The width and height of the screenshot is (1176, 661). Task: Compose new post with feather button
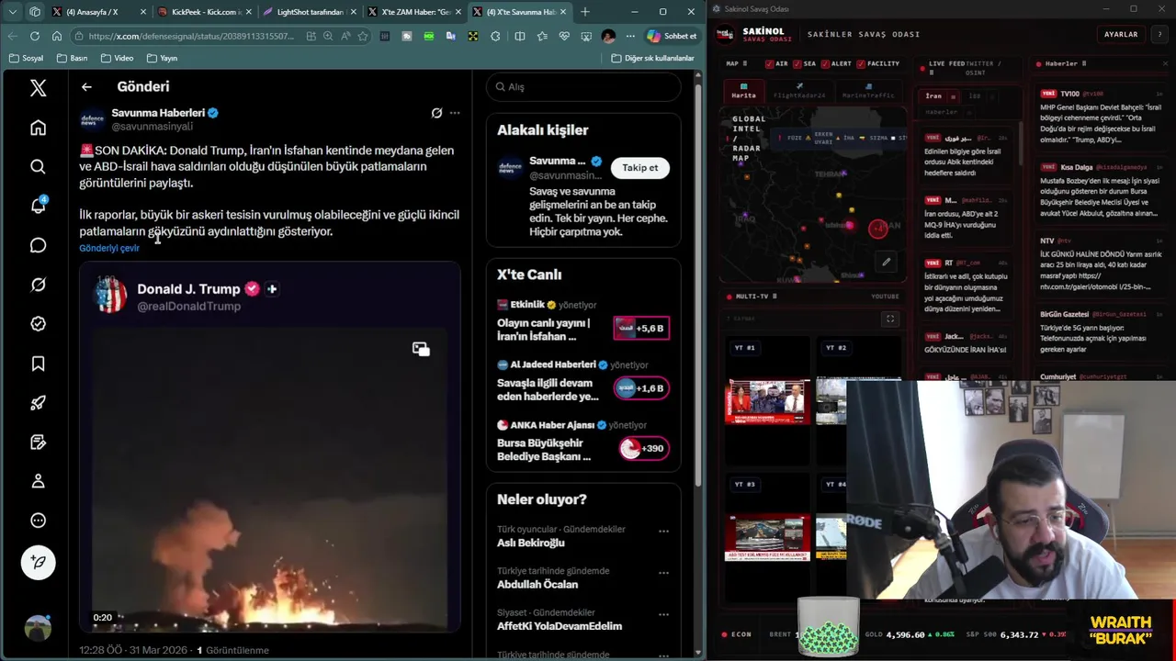pyautogui.click(x=38, y=562)
